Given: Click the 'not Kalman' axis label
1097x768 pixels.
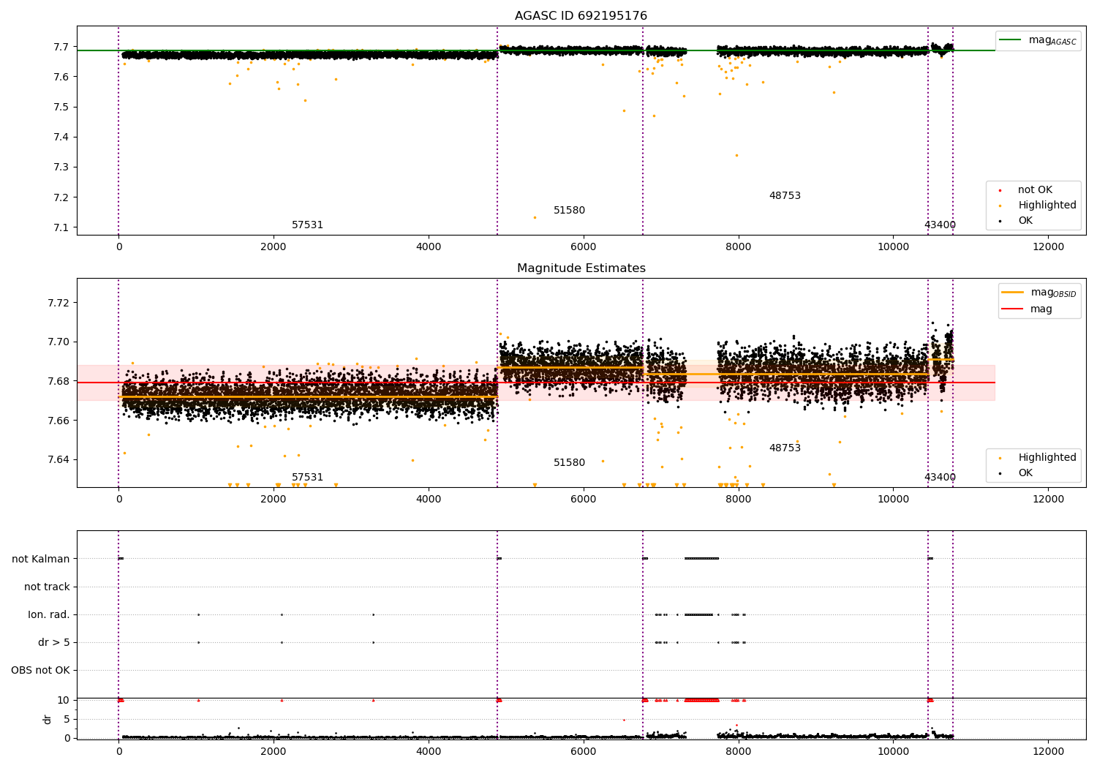Looking at the screenshot, I should (x=41, y=559).
